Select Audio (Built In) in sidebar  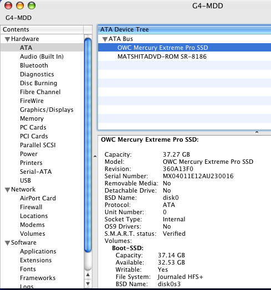[42, 56]
